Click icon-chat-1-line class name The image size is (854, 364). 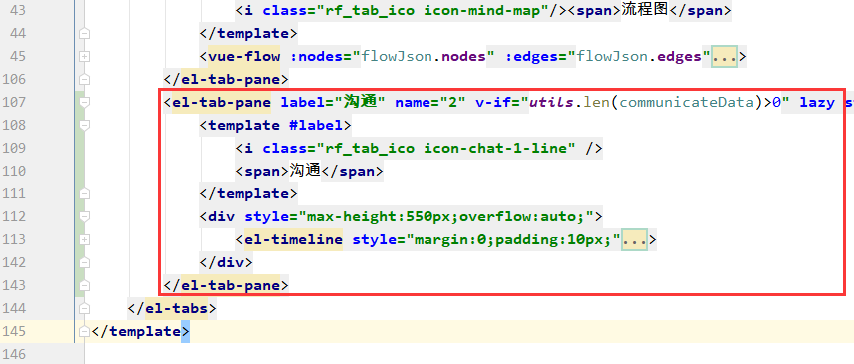[495, 148]
